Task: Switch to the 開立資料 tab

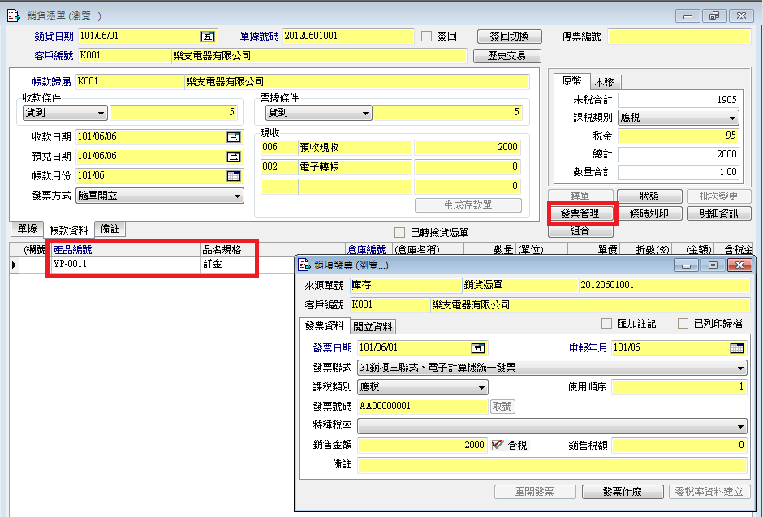Action: coord(373,326)
